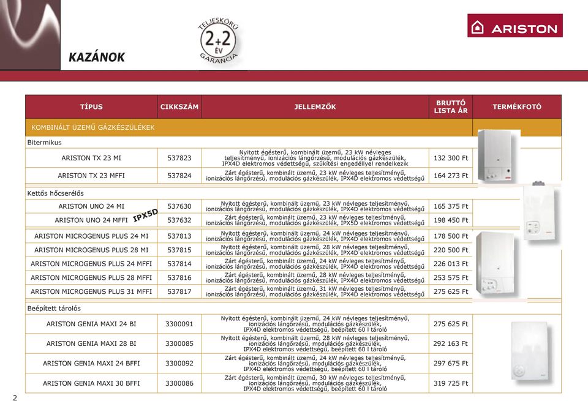
Task: Click article number 537814
Action: point(179,264)
